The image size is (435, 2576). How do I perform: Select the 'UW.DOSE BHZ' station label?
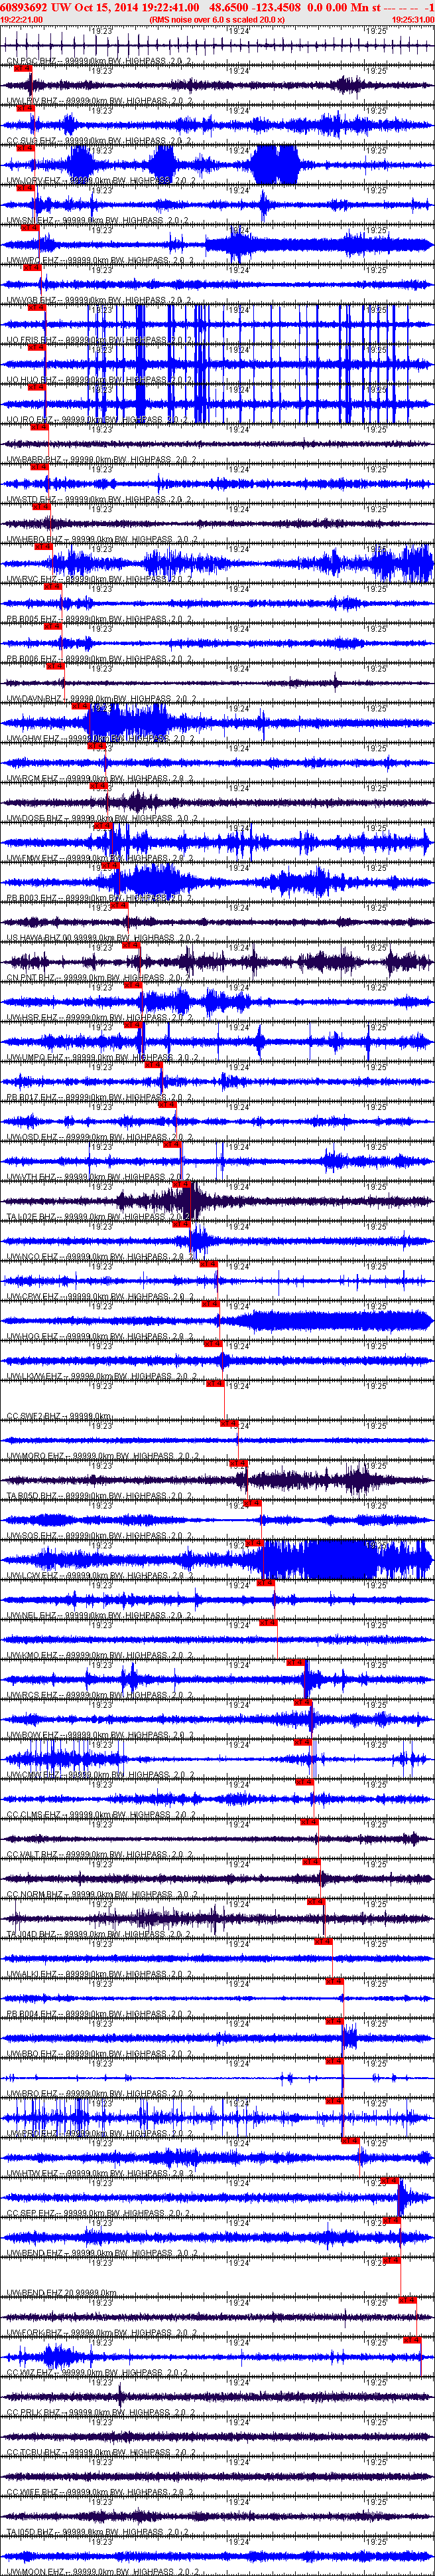(x=34, y=819)
